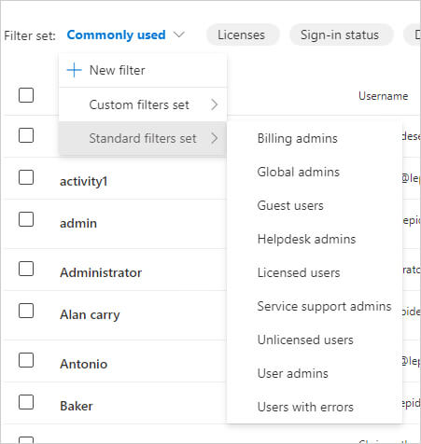Choose the Helpdesk admins filter
Screen dimensions: 421x444
tap(315, 239)
